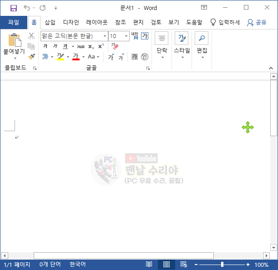Cut selection with the scissors icon
The image size is (278, 270).
(31, 36)
